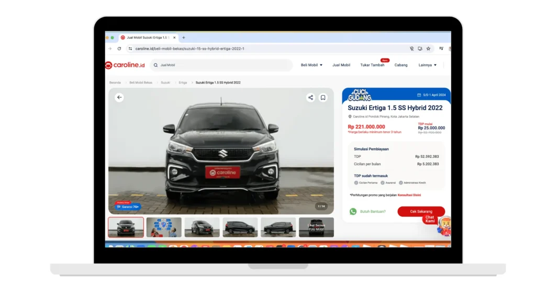Click the Cuci Gudang promo logo

pyautogui.click(x=359, y=95)
